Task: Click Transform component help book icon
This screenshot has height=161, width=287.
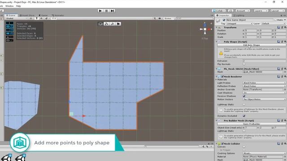Action: coord(278,27)
